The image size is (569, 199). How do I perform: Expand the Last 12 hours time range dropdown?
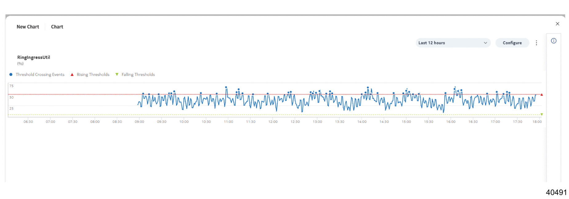pos(453,43)
